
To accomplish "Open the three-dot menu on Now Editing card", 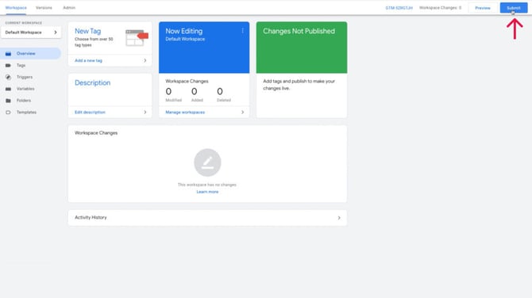I will point(243,31).
